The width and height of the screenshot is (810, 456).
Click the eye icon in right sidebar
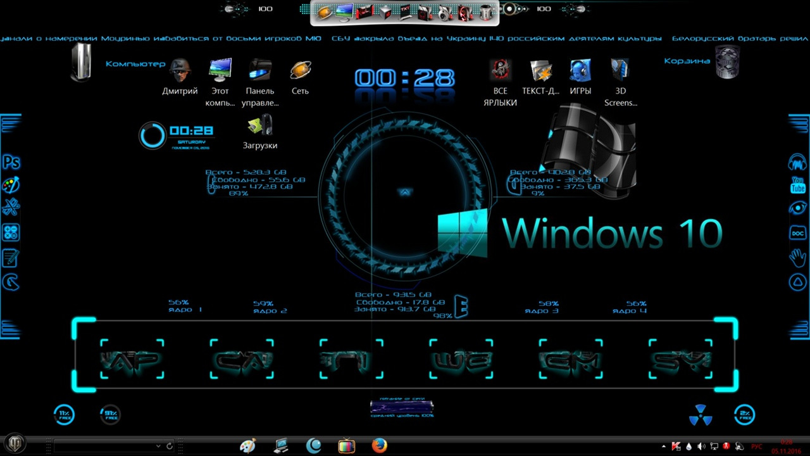coord(797,208)
